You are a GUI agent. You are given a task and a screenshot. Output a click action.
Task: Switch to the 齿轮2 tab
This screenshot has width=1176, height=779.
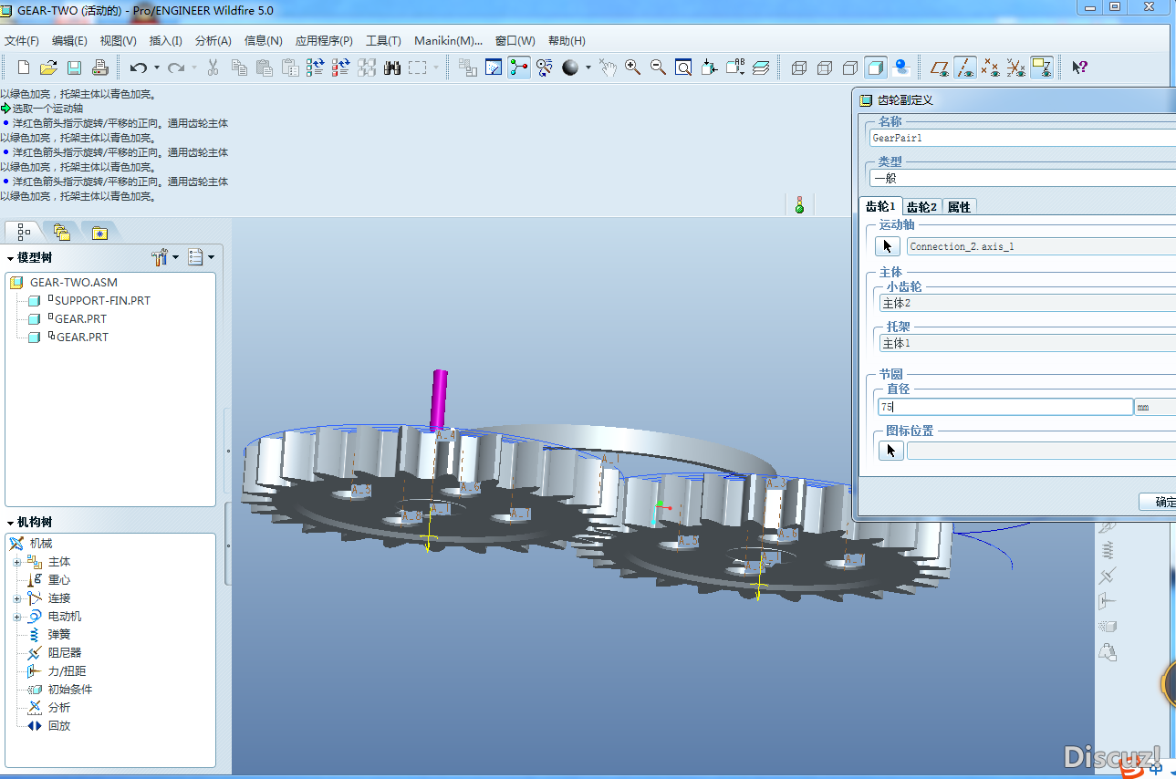coord(921,207)
